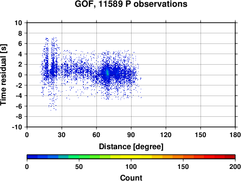Click colorbar tick label "100"
The image size is (241, 181).
click(x=131, y=167)
